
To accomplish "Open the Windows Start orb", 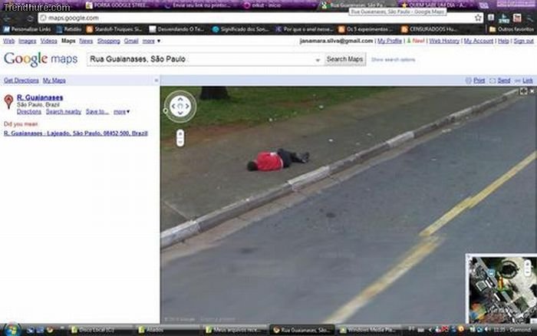I will click(x=9, y=330).
